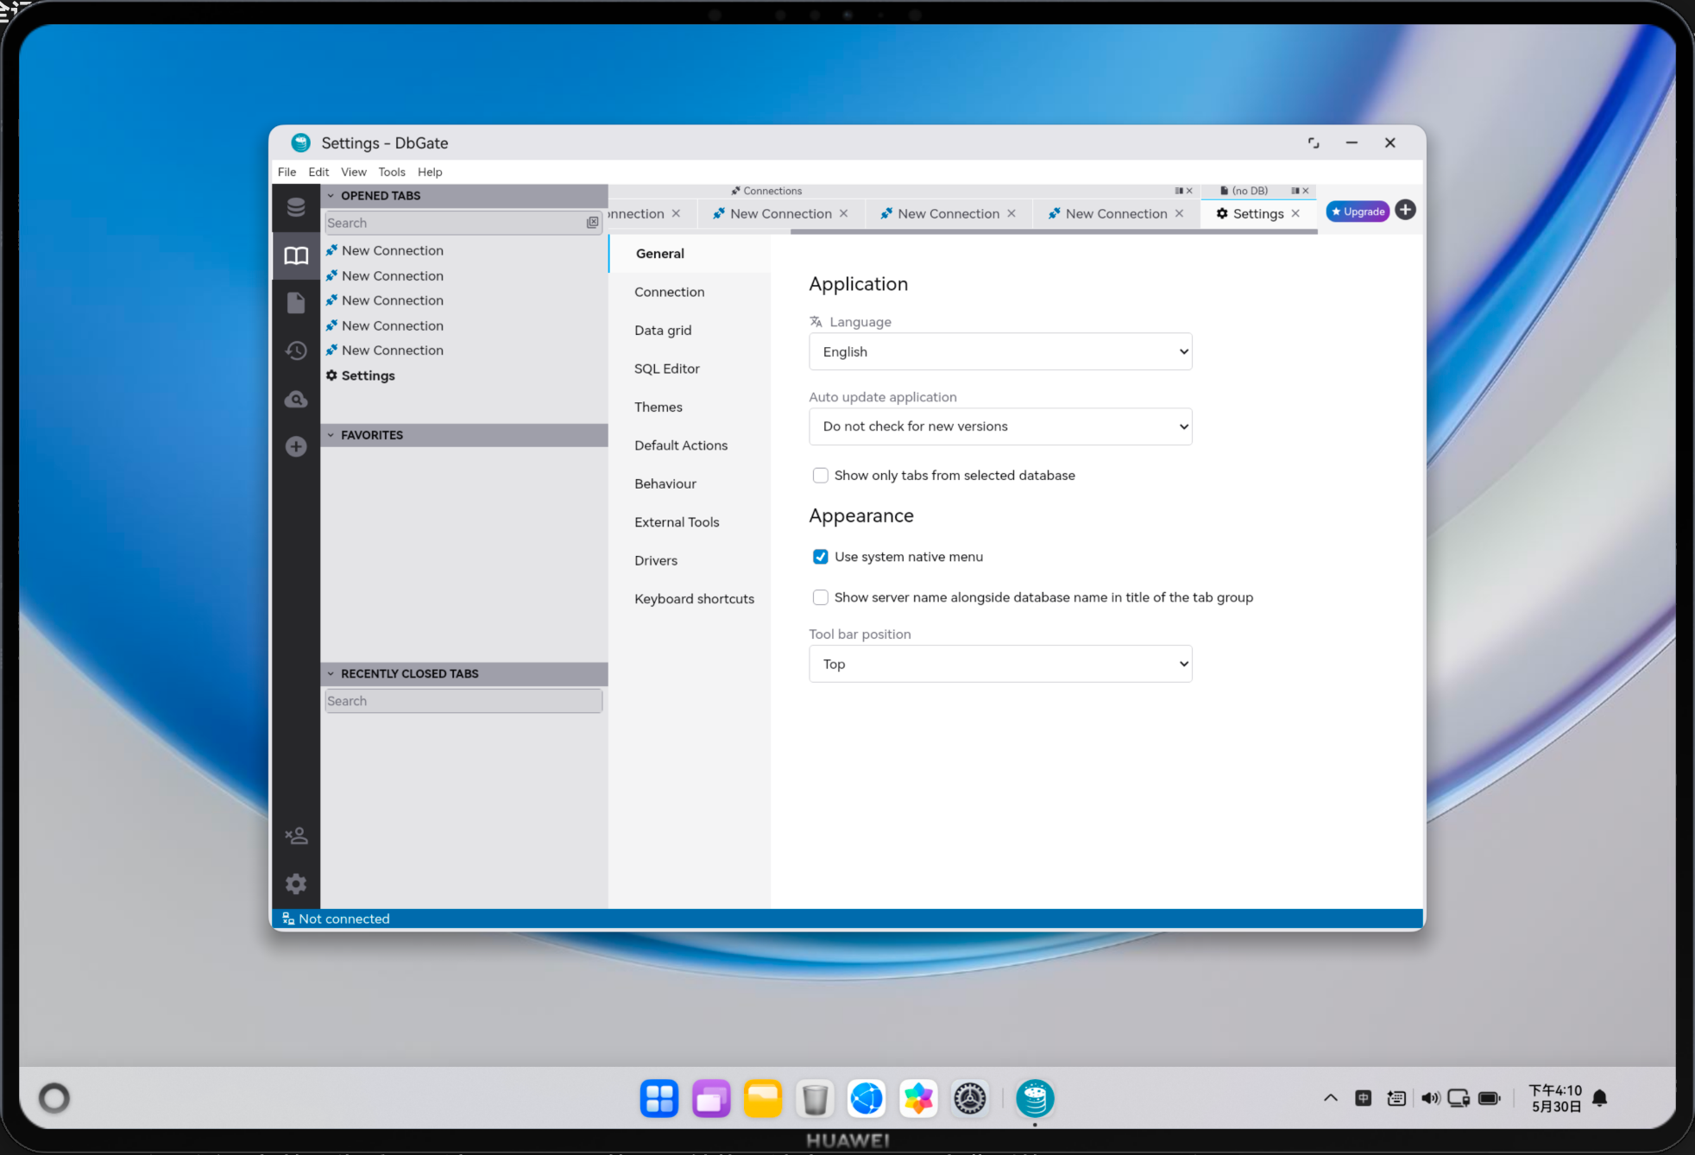1695x1155 pixels.
Task: Expand hidden tray icons with the chevron
Action: pos(1330,1098)
